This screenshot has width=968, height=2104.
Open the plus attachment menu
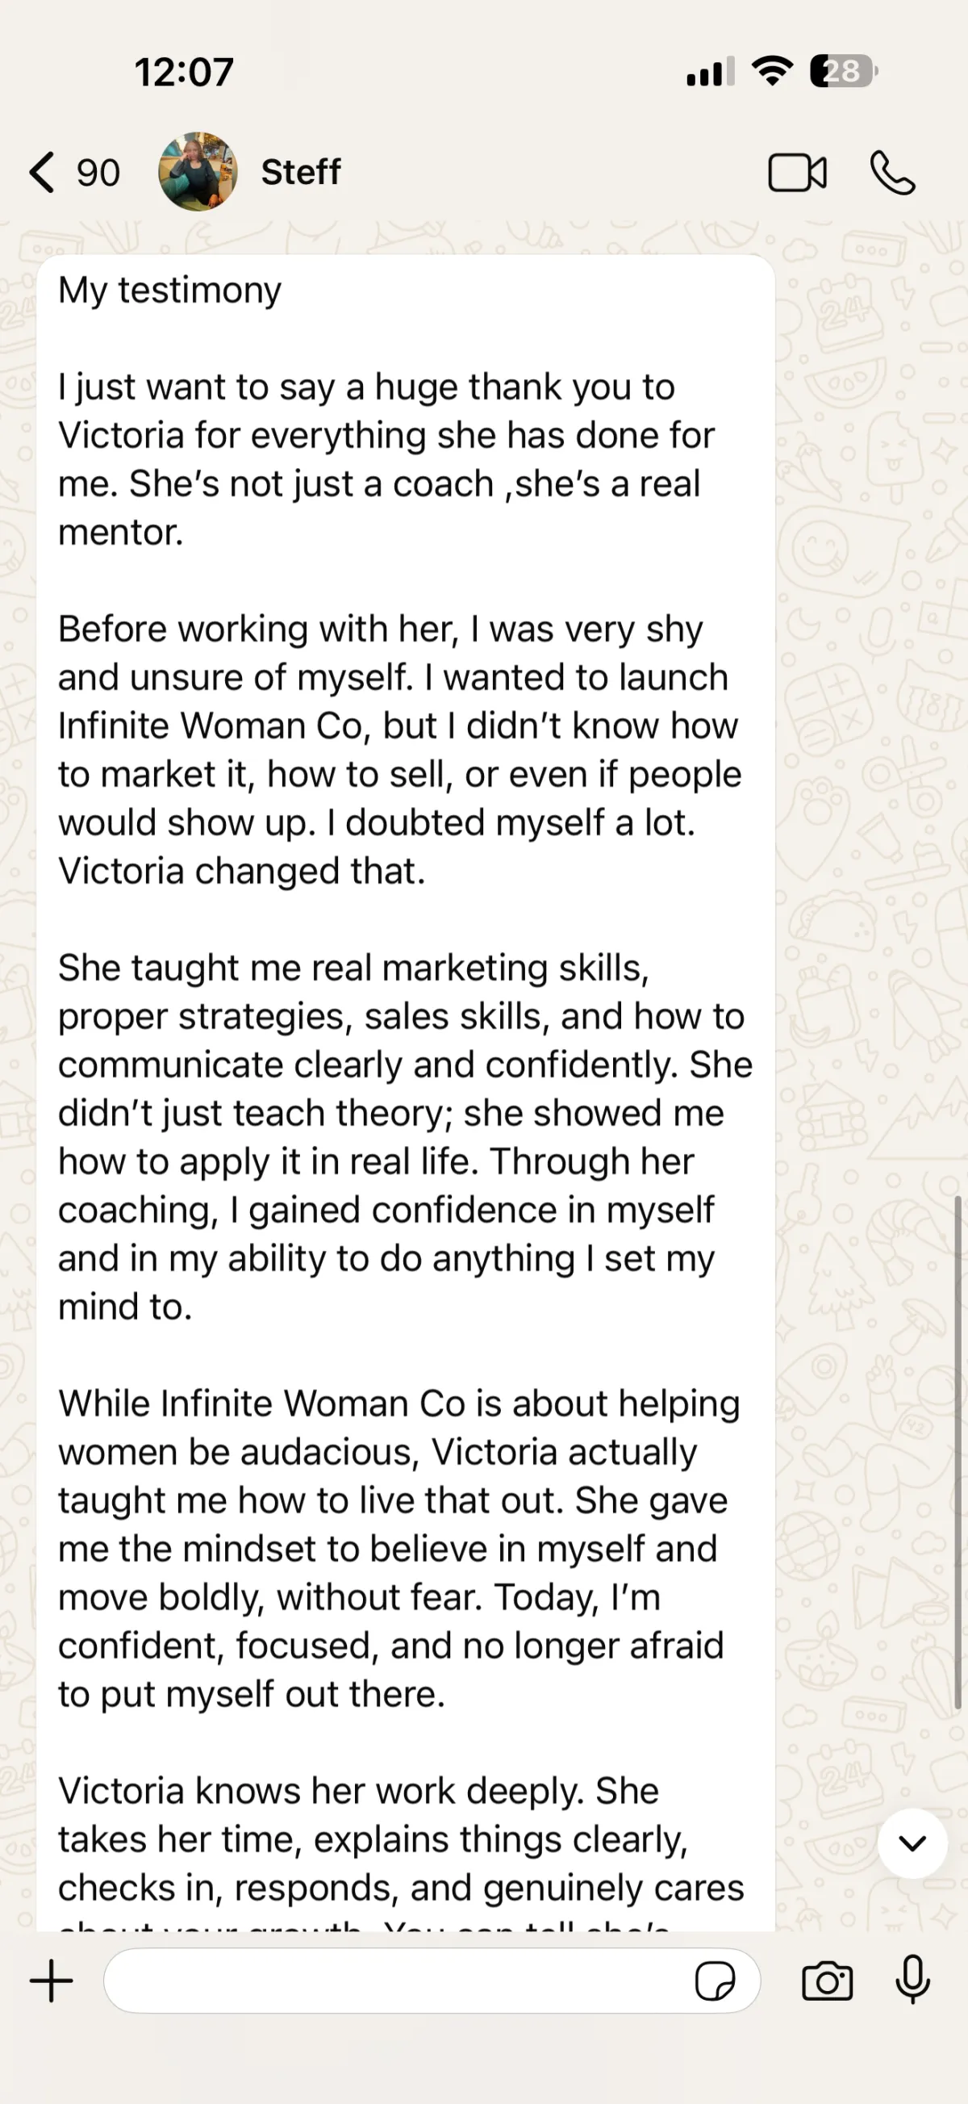click(x=52, y=1981)
